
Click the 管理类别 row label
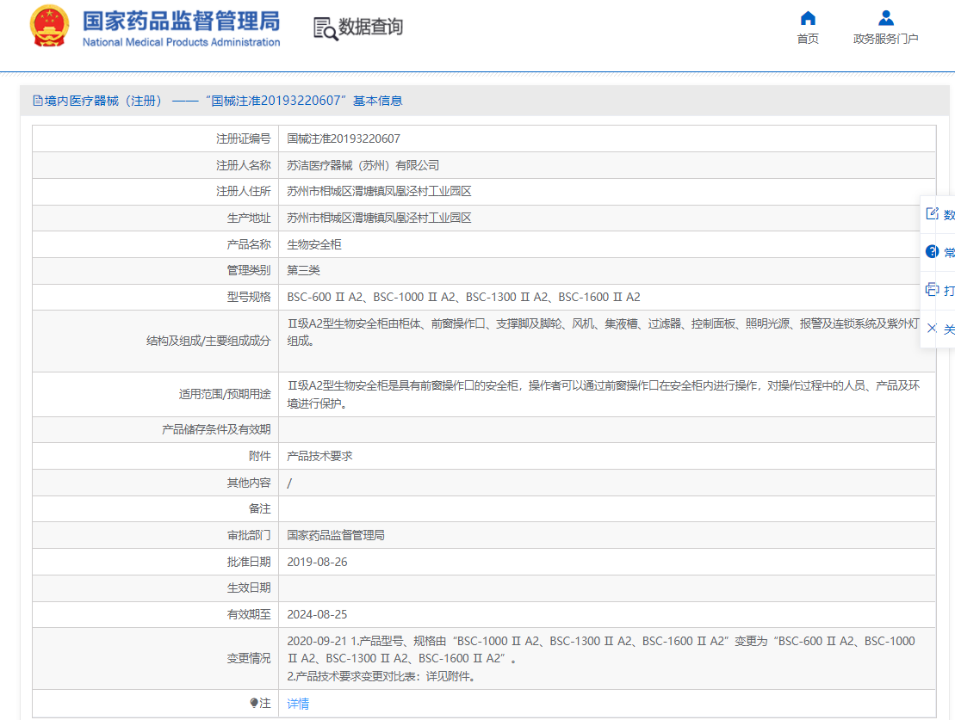(249, 270)
